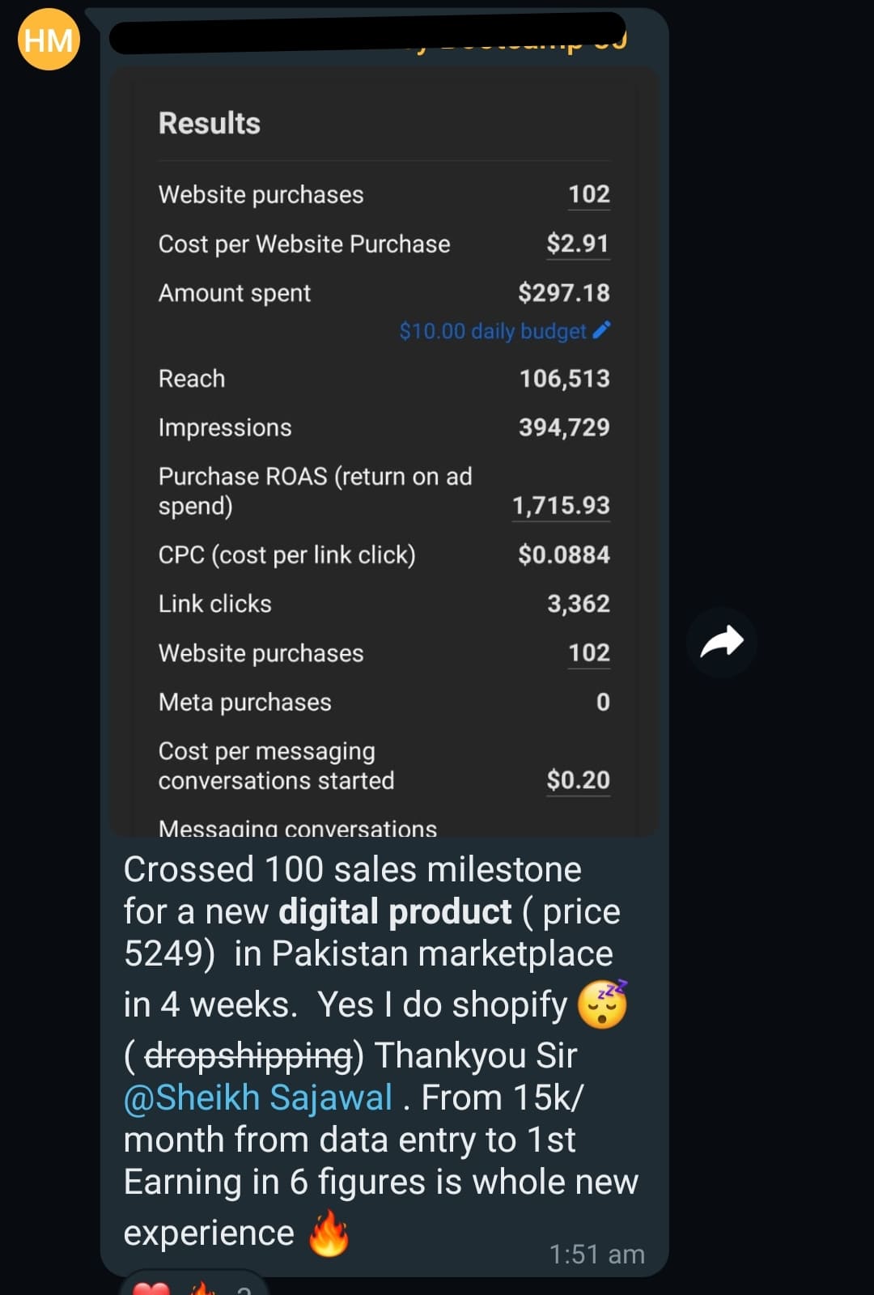Open the @Sheikh Sajawal mention
Screen dimensions: 874x1295
click(x=256, y=1097)
